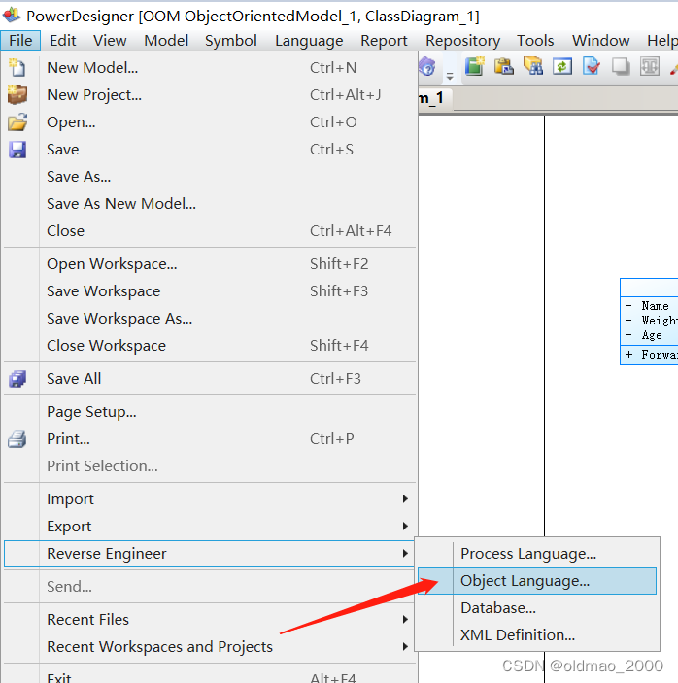Screen dimensions: 678x683
Task: Click the Save All icon
Action: [17, 379]
